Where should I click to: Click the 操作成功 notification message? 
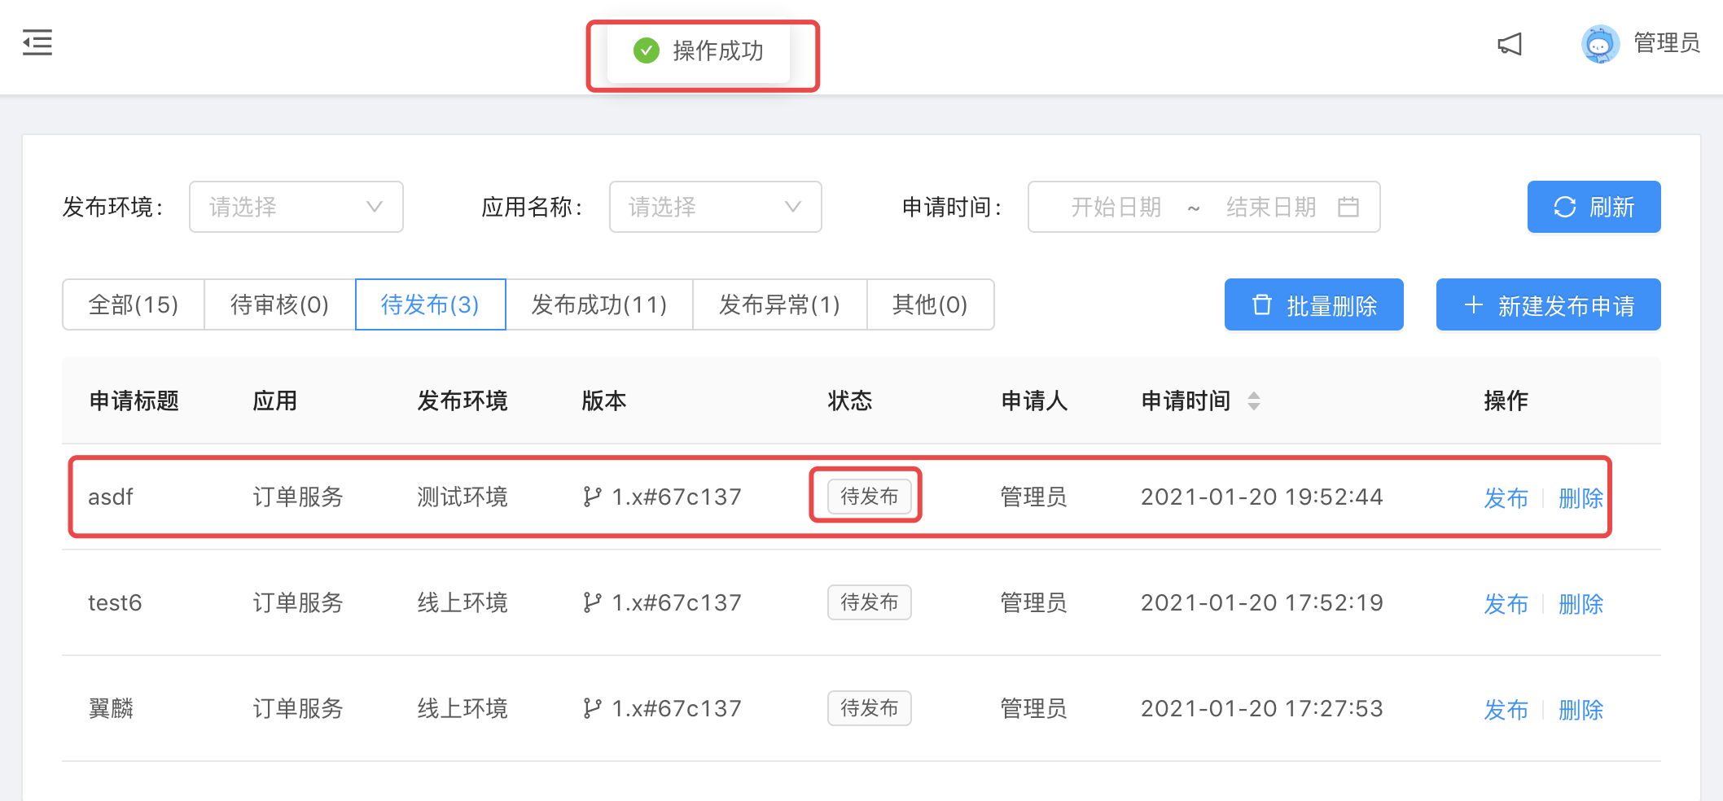point(699,51)
